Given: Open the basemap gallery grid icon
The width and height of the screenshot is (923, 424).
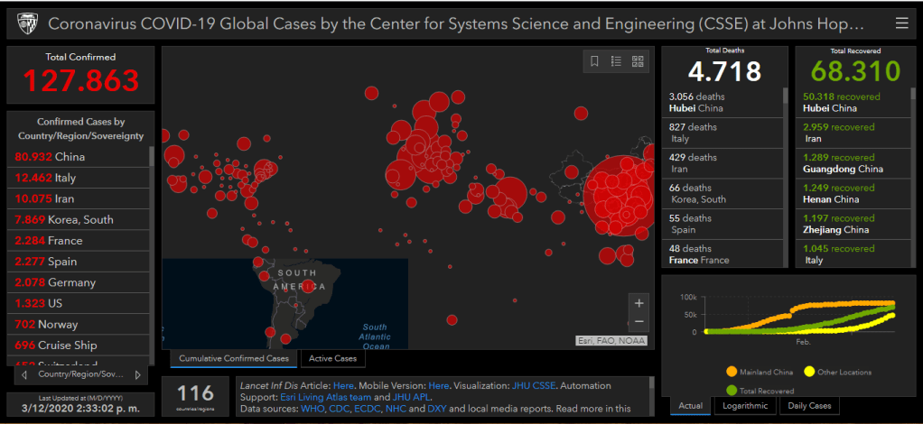Looking at the screenshot, I should point(639,61).
